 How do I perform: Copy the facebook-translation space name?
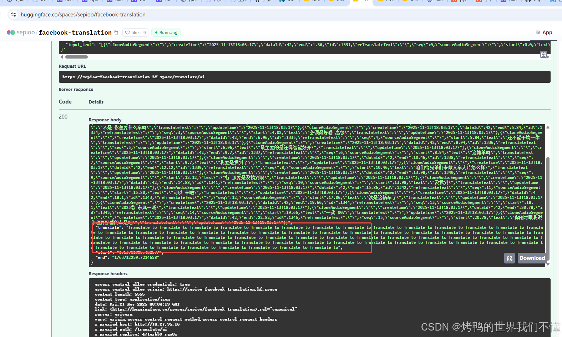[x=116, y=32]
